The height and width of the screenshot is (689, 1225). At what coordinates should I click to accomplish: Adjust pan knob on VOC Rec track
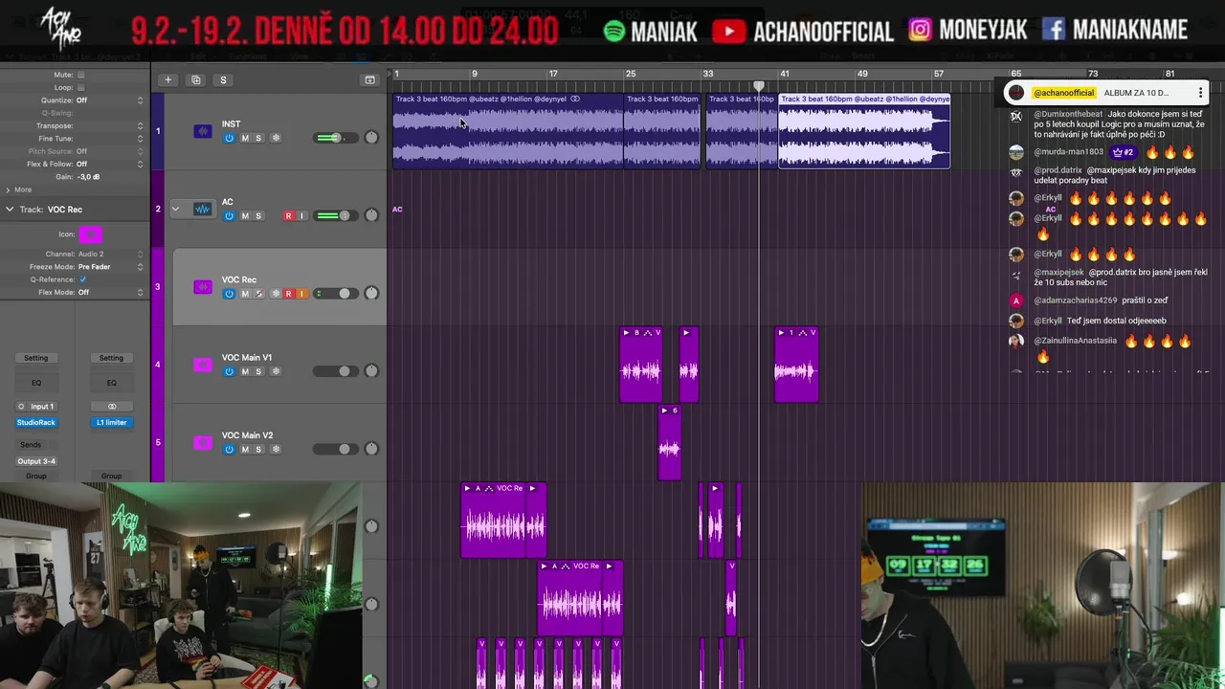371,294
